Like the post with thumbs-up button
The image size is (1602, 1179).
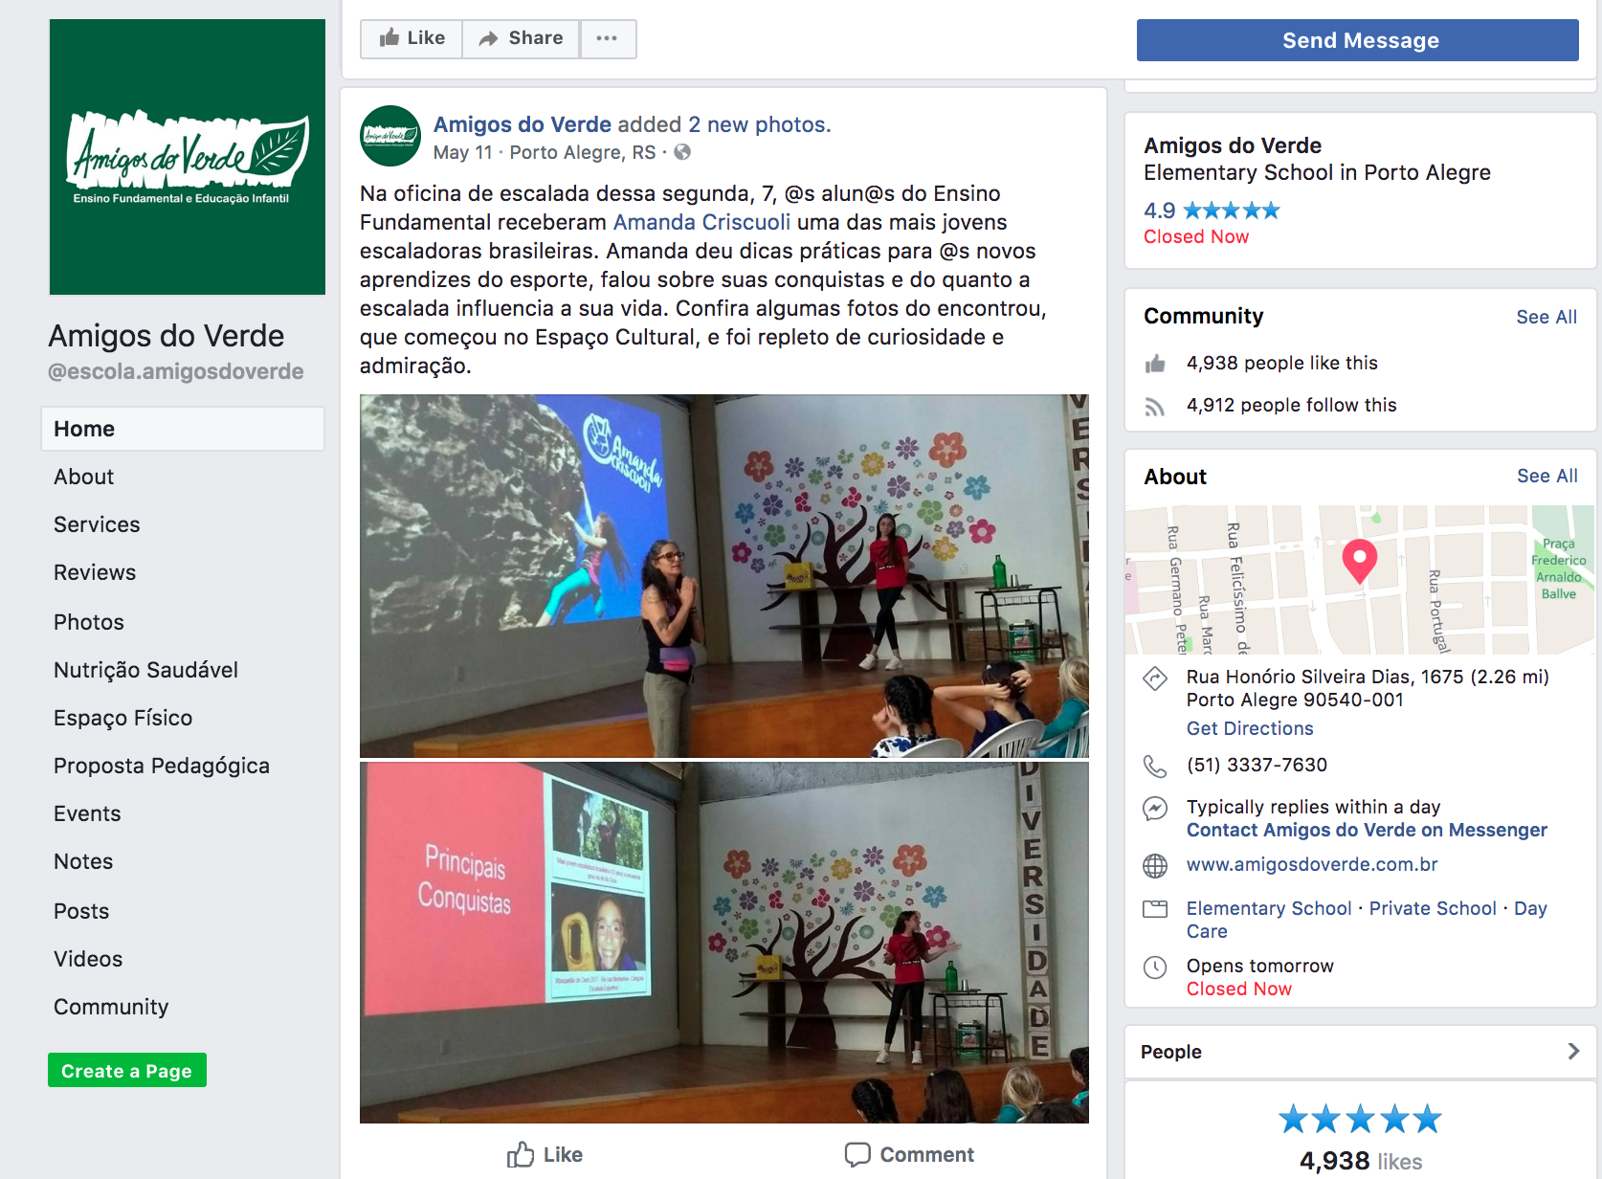point(545,1154)
